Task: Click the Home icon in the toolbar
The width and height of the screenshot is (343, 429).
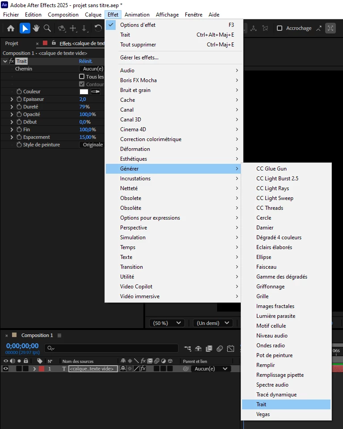Action: (x=11, y=28)
